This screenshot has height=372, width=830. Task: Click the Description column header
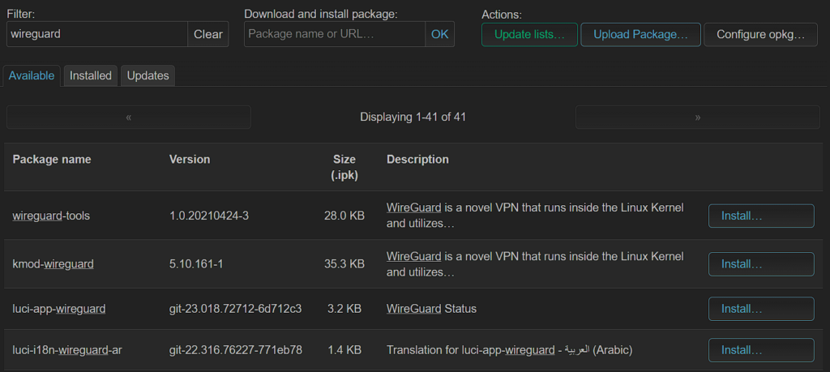point(417,160)
